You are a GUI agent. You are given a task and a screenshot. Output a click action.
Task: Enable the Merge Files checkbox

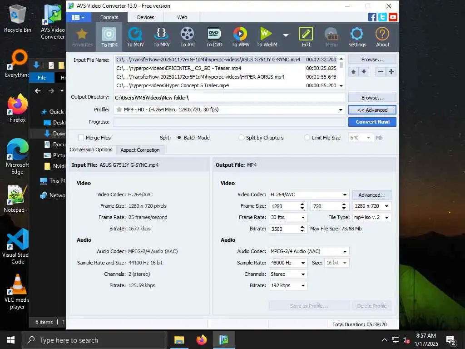click(81, 137)
